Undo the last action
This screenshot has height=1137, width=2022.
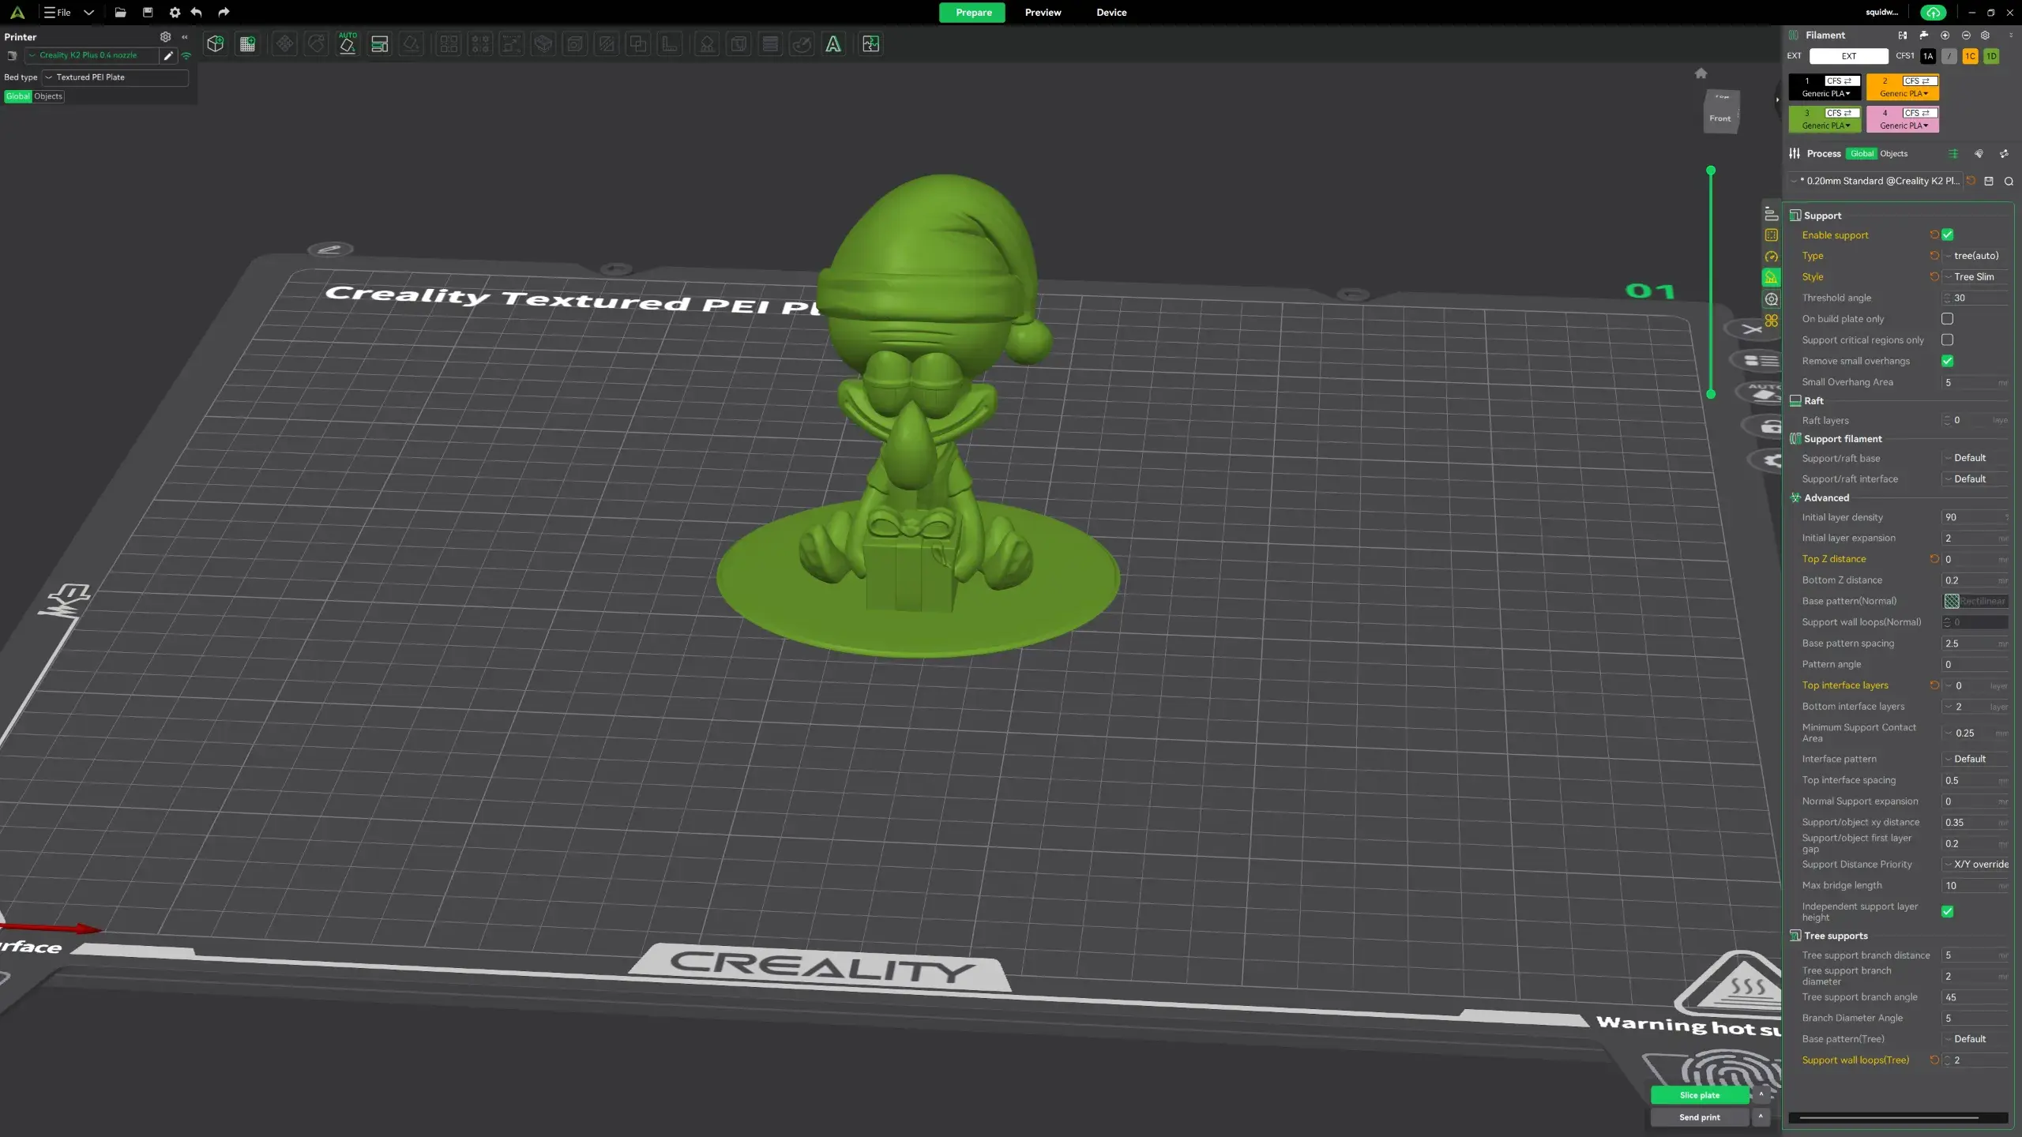point(197,13)
